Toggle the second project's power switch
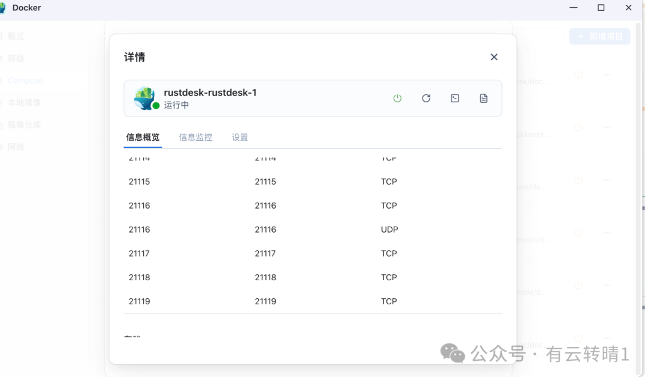 (578, 127)
